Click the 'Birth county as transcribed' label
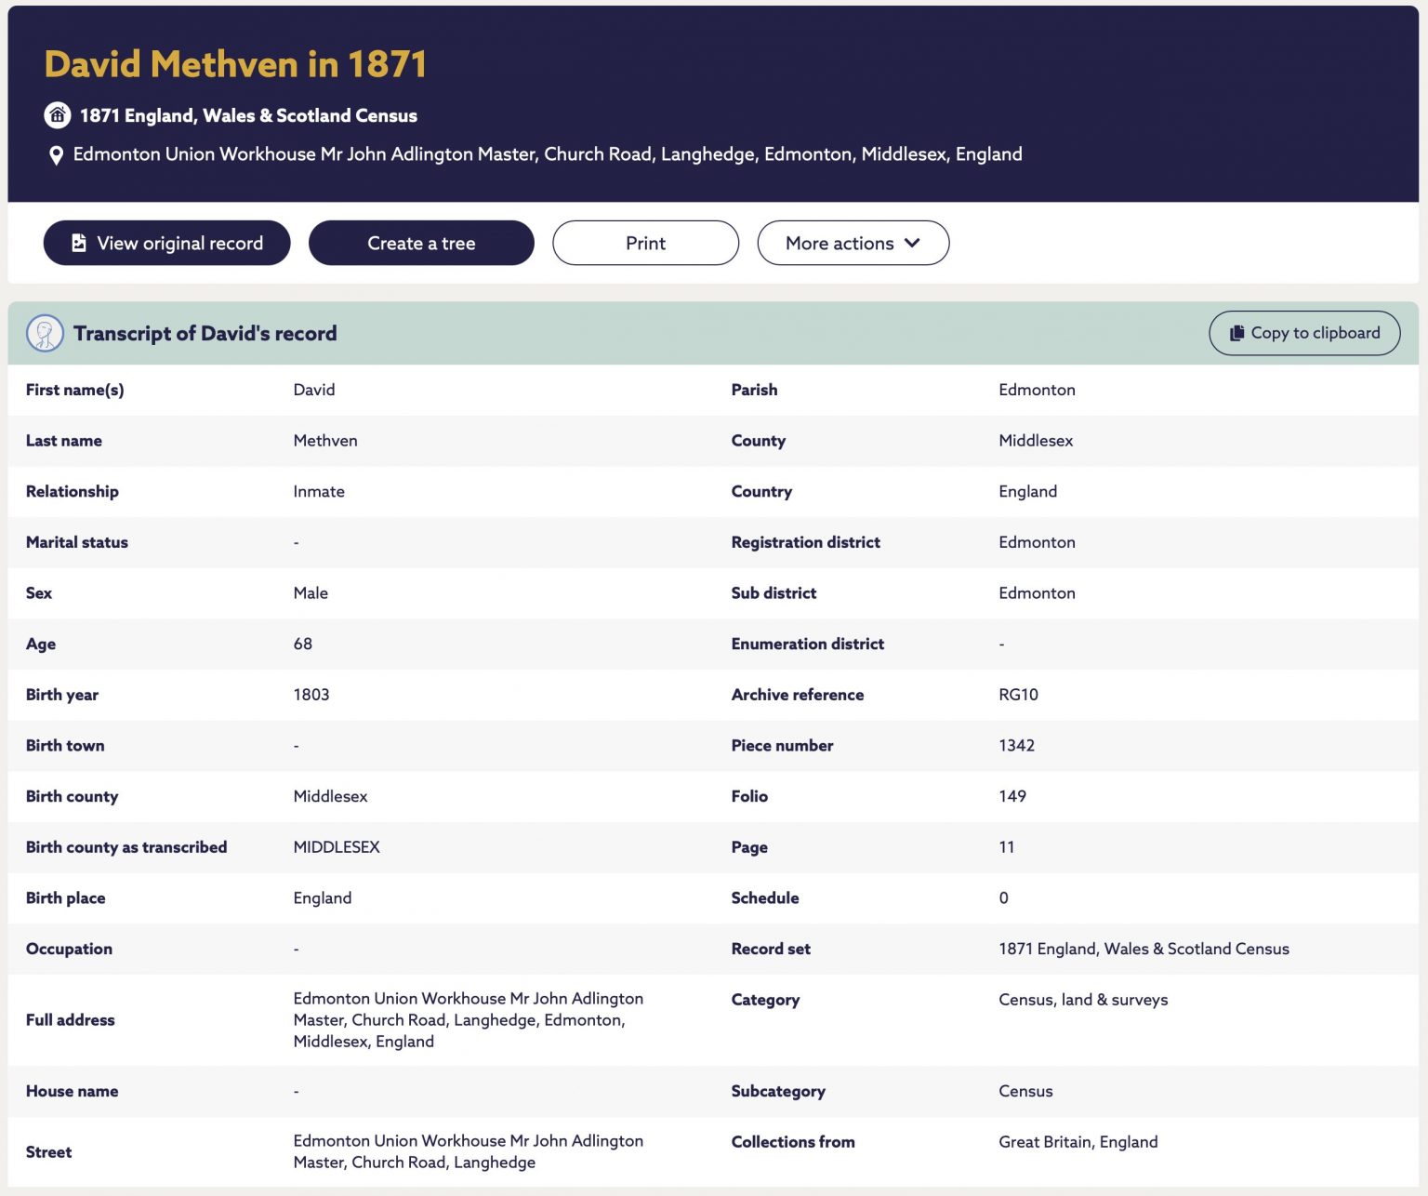Image resolution: width=1428 pixels, height=1196 pixels. pos(126,847)
